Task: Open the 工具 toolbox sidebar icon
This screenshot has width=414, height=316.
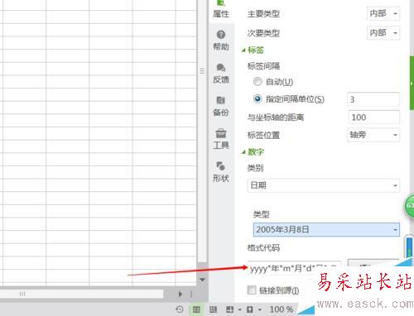Action: [x=221, y=139]
